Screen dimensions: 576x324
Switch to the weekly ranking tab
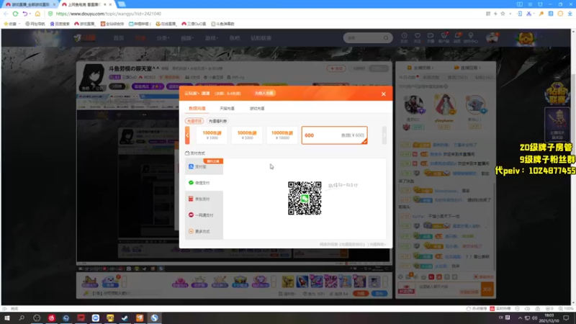[431, 77]
